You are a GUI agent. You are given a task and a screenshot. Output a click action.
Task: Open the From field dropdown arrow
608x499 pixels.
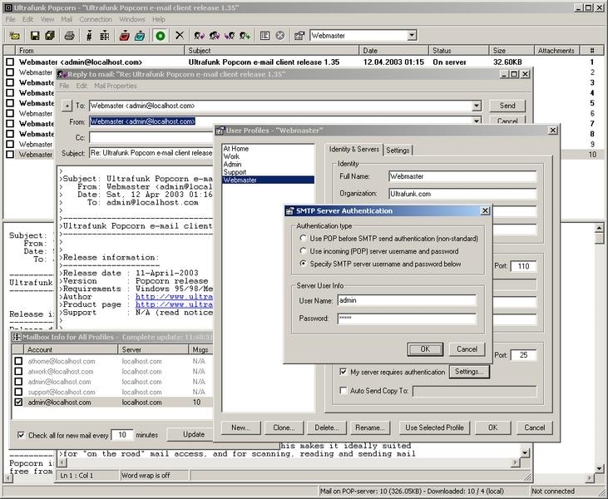tap(477, 121)
